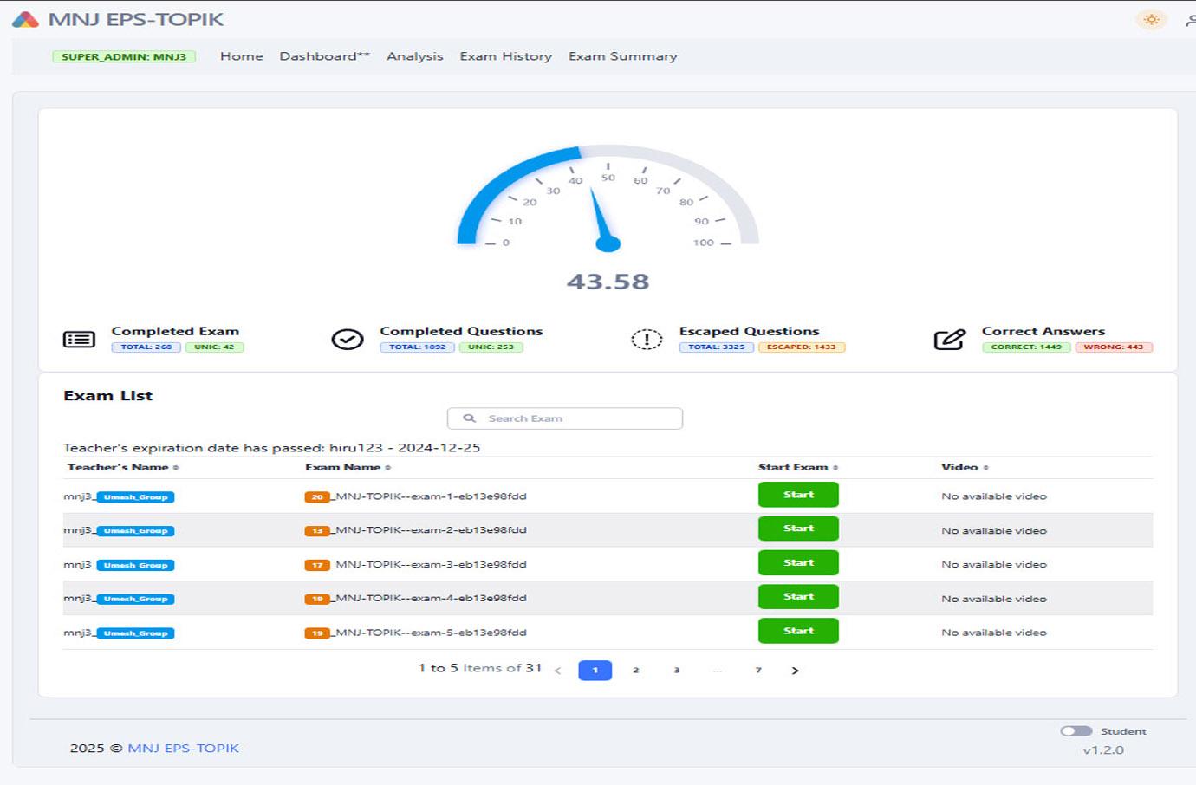Click the orange 20 badge of exam-1
The image size is (1196, 785).
click(x=317, y=497)
